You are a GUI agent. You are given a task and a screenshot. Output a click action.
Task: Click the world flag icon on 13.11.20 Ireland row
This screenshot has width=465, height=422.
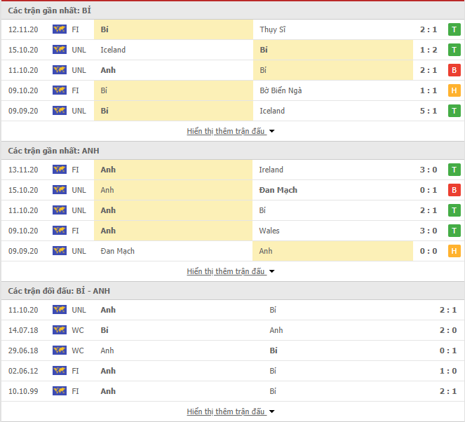(x=60, y=170)
